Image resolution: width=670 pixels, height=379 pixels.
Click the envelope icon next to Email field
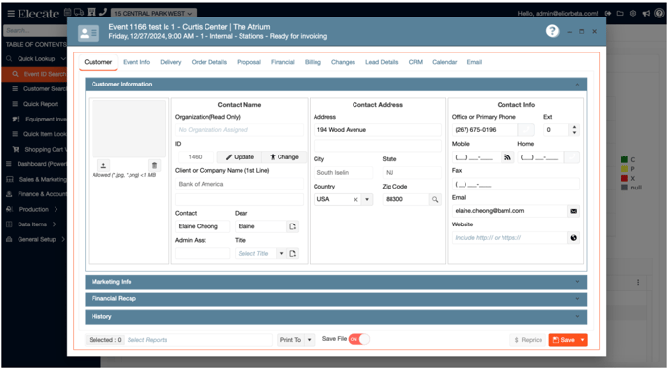pos(573,211)
